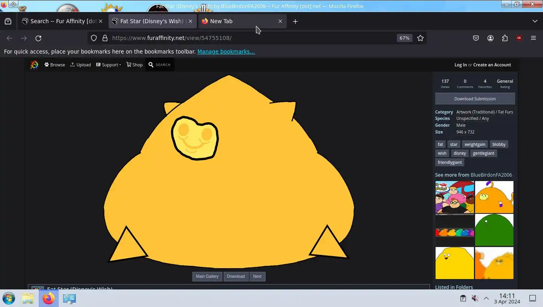Click the 4 Favorites counter

485,84
